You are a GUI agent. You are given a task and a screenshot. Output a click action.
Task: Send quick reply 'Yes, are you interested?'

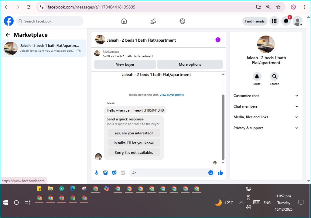(134, 133)
